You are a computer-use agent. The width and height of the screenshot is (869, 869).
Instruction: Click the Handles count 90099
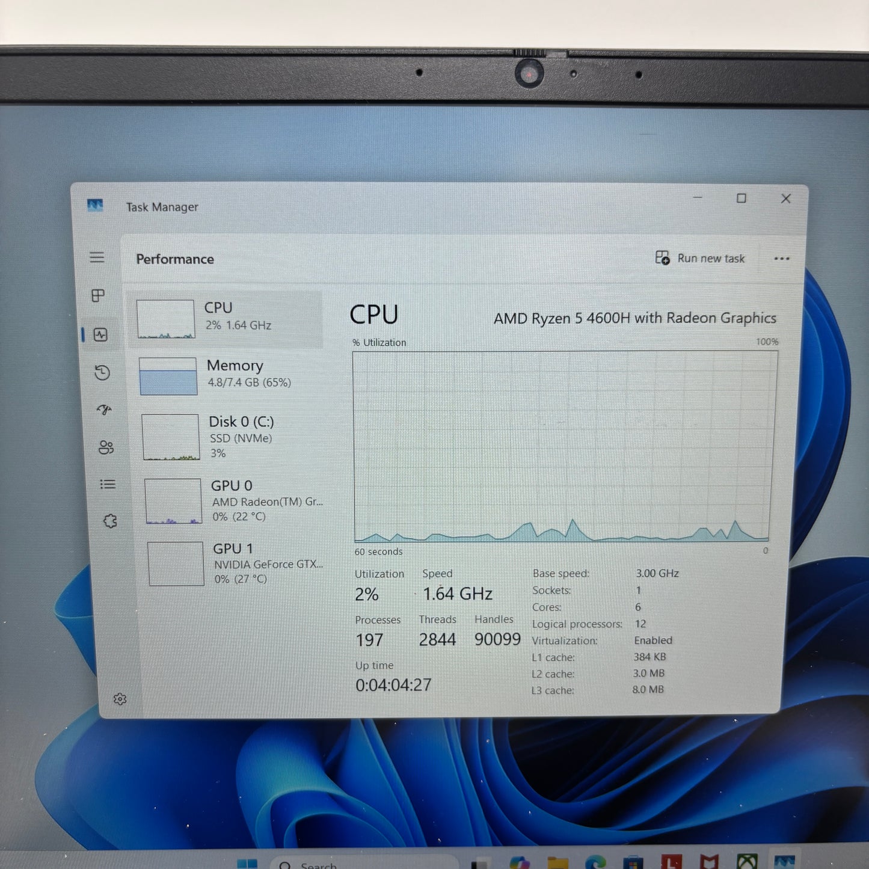(x=497, y=639)
